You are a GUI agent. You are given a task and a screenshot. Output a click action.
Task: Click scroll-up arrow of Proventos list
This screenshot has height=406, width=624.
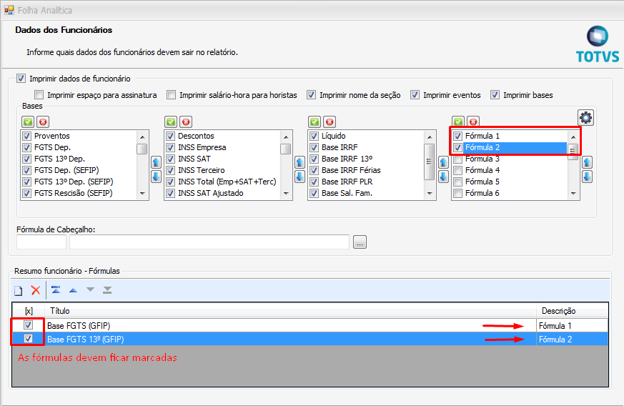point(142,137)
